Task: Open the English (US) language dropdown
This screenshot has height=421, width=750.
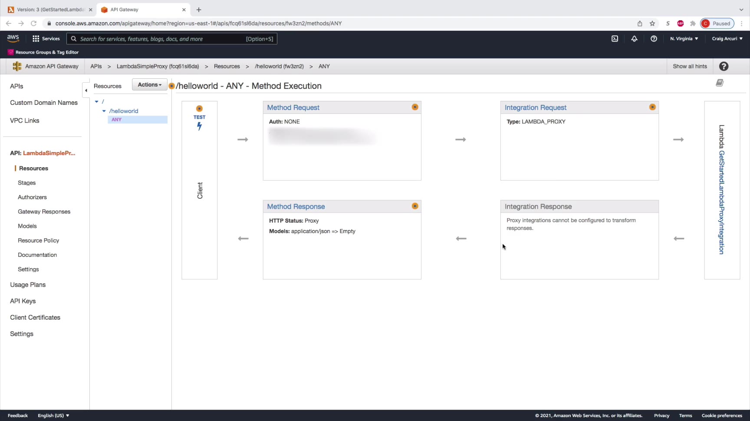Action: coord(53,415)
